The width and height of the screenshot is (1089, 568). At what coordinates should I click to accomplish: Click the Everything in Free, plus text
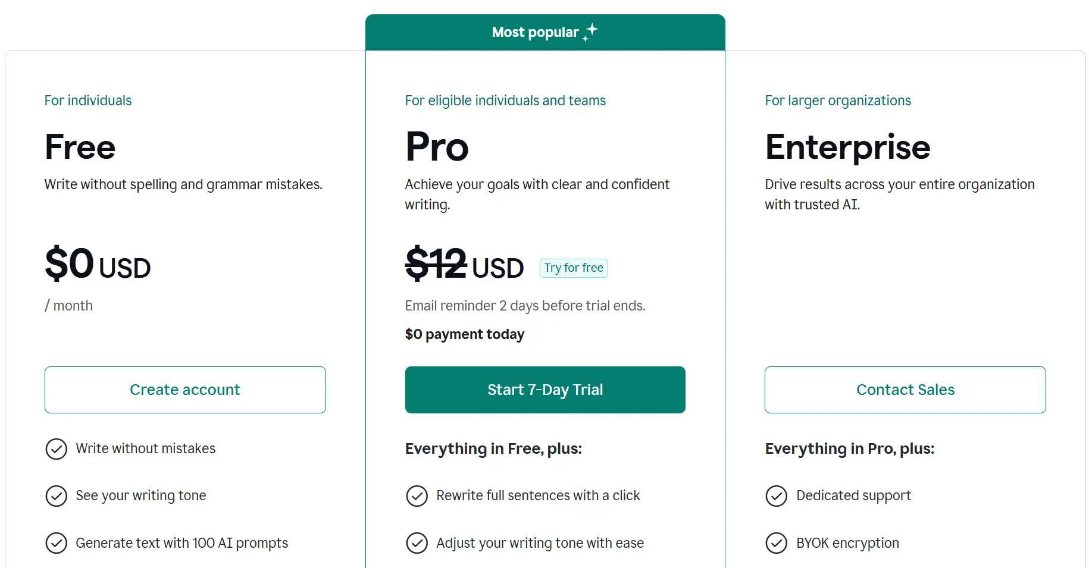pyautogui.click(x=493, y=448)
